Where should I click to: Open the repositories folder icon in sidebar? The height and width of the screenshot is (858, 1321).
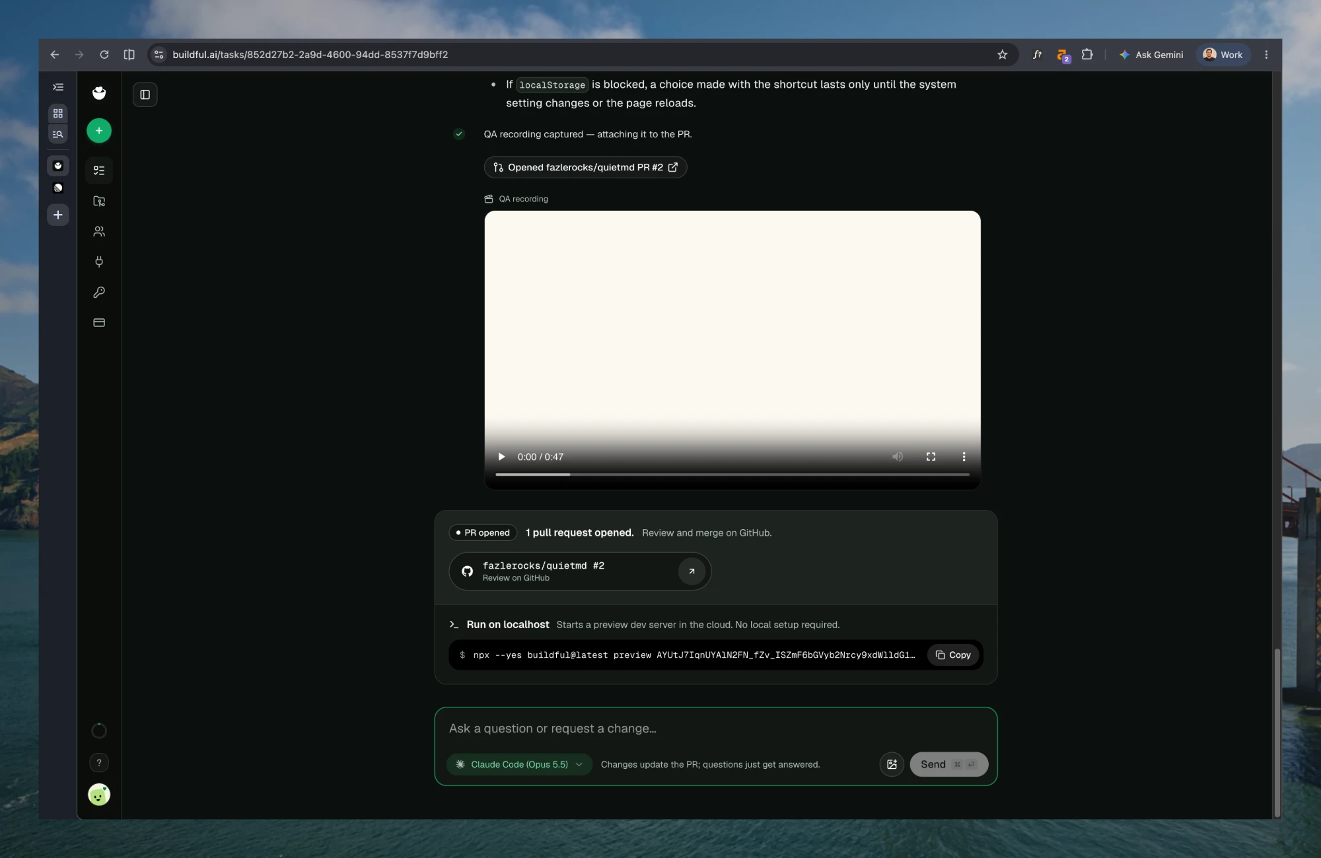99,201
